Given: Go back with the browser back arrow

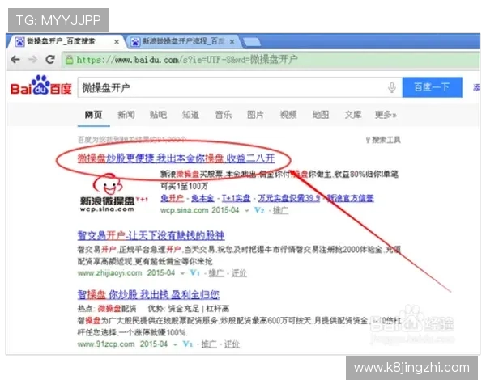Looking at the screenshot, I should point(15,59).
